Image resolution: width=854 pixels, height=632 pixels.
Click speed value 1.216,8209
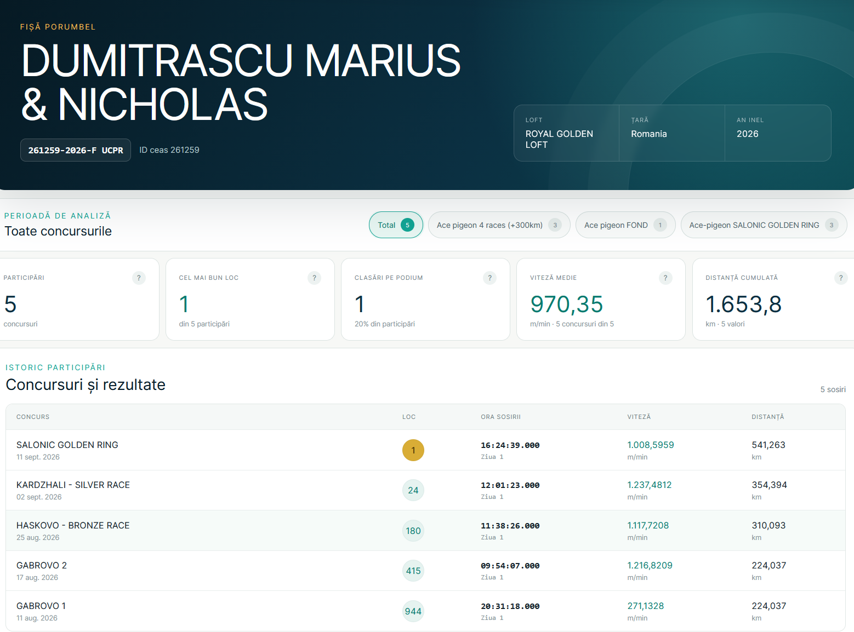point(650,565)
